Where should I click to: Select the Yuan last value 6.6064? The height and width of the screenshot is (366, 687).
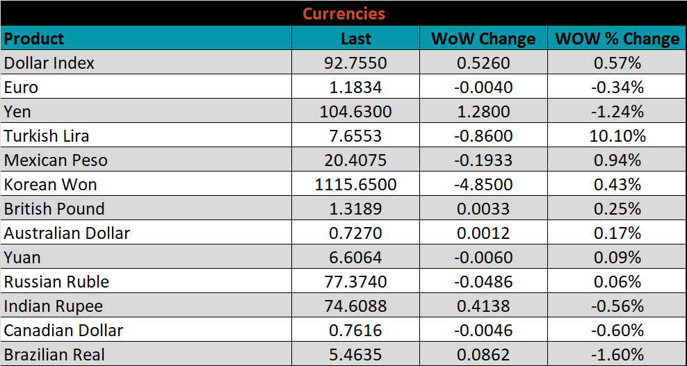(356, 258)
